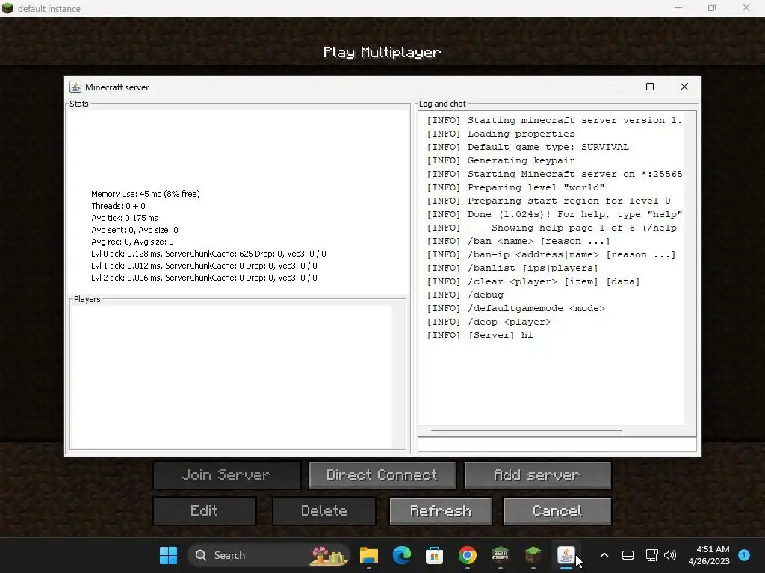Open File Explorer from taskbar
This screenshot has width=765, height=573.
369,555
